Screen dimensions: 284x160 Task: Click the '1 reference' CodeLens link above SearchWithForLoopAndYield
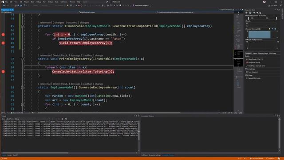click(x=44, y=23)
